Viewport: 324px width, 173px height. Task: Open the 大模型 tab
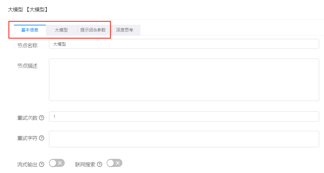[61, 30]
